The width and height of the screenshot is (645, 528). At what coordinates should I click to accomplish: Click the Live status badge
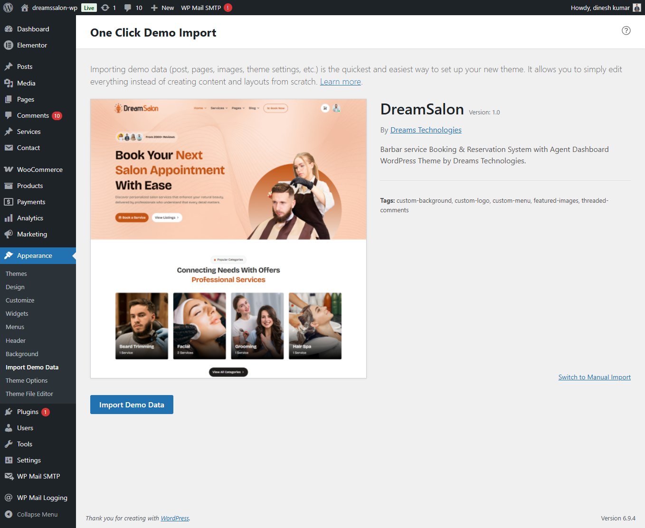[x=89, y=8]
